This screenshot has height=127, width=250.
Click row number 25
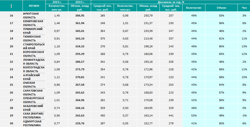coord(11,85)
